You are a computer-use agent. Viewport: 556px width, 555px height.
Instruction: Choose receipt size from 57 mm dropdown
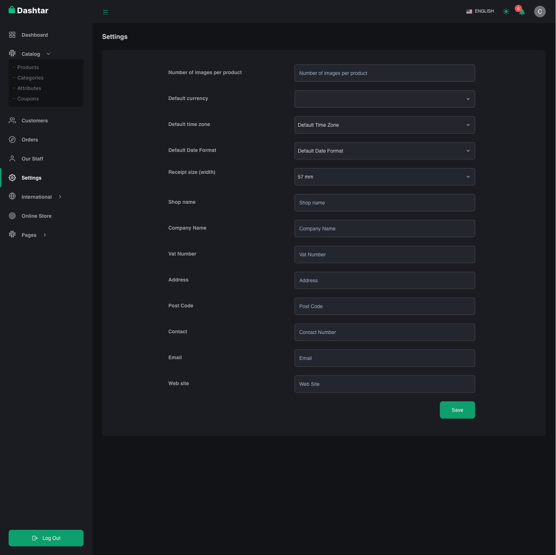point(384,177)
